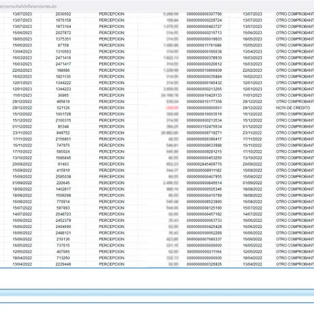Viewport: 314px width, 314px height.
Task: Click voucher number 000000002845409776
Action: 204,164
